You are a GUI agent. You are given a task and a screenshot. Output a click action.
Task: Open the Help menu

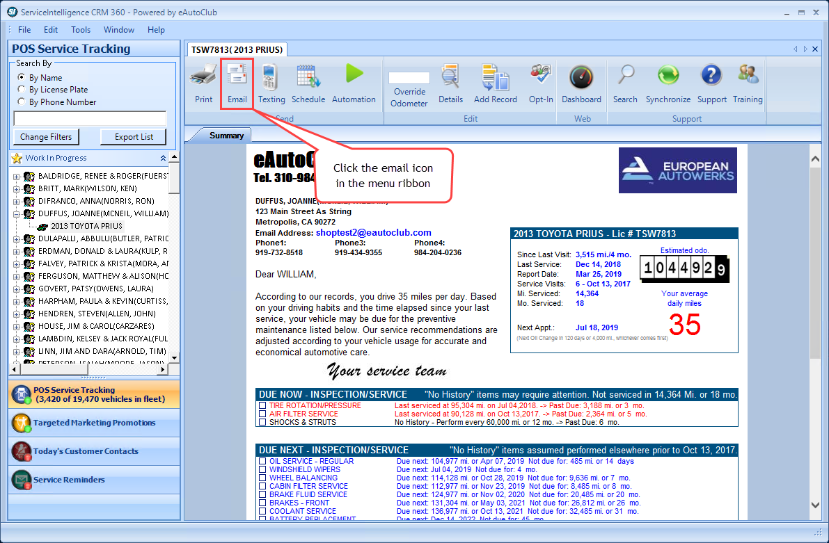156,30
